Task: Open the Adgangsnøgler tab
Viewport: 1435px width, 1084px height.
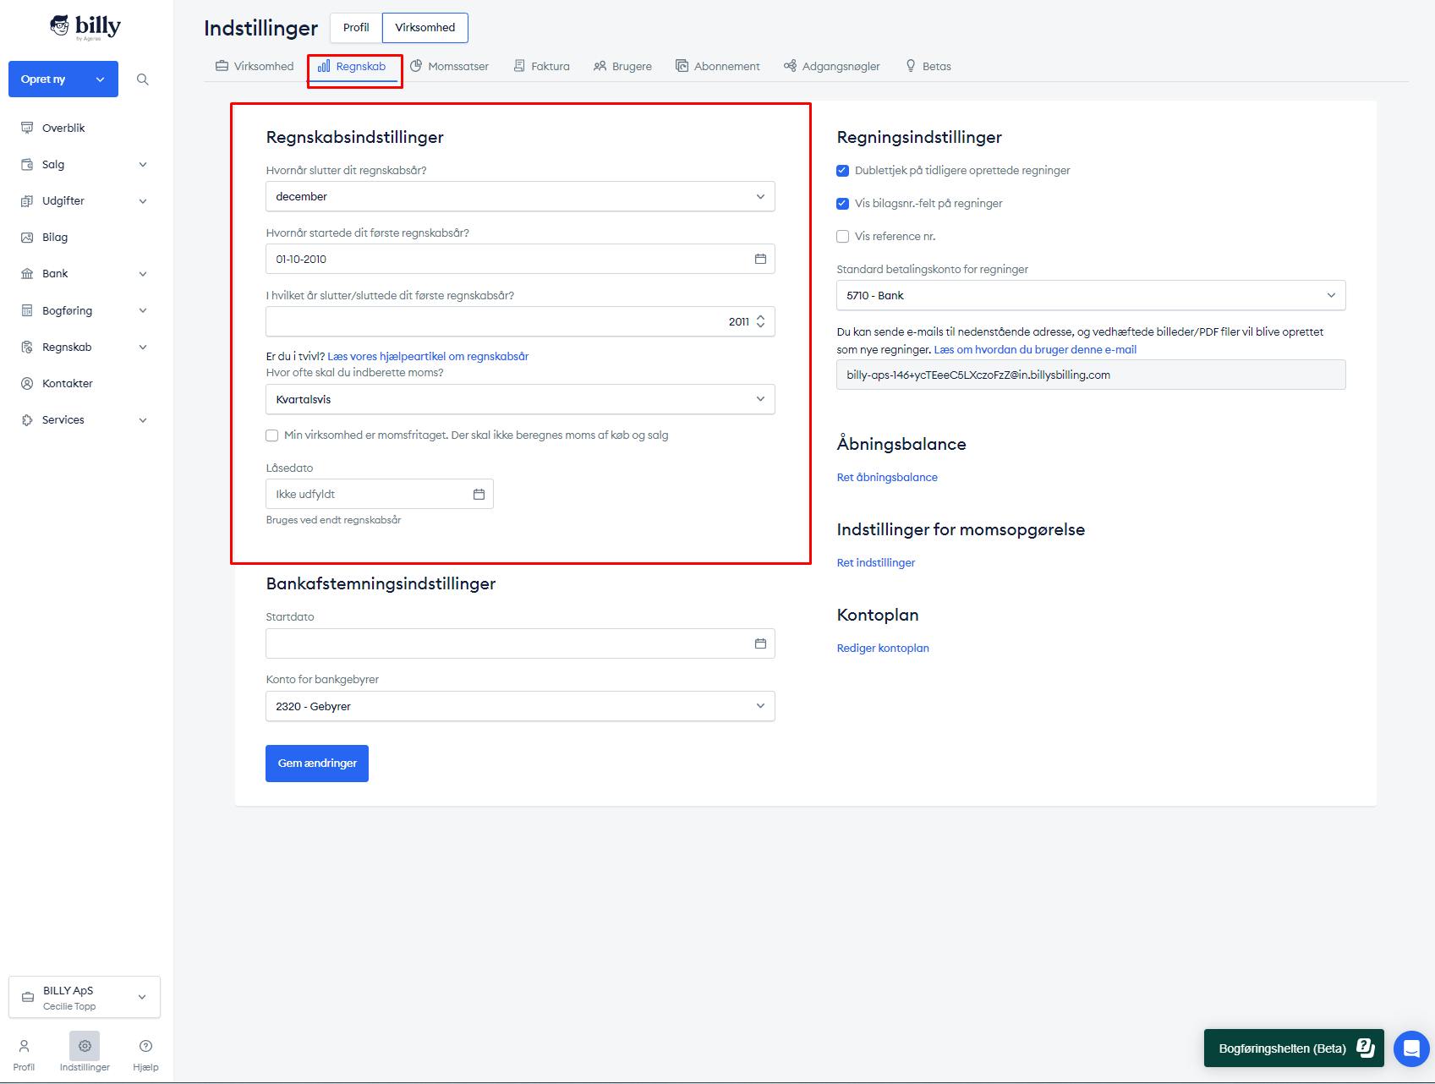Action: pyautogui.click(x=832, y=66)
